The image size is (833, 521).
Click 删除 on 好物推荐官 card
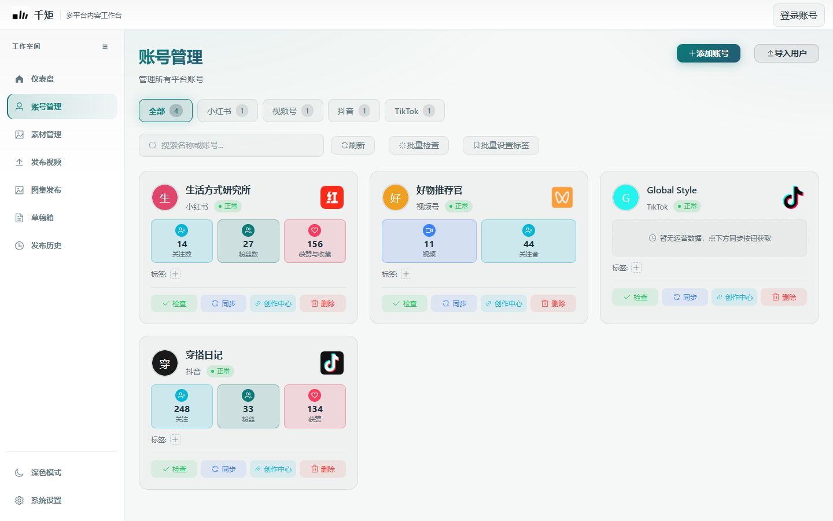(553, 303)
